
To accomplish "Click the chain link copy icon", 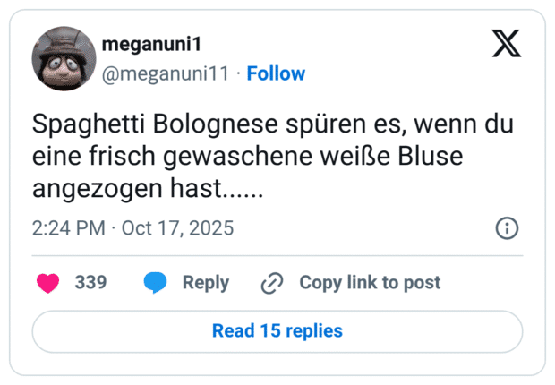I will pyautogui.click(x=271, y=283).
